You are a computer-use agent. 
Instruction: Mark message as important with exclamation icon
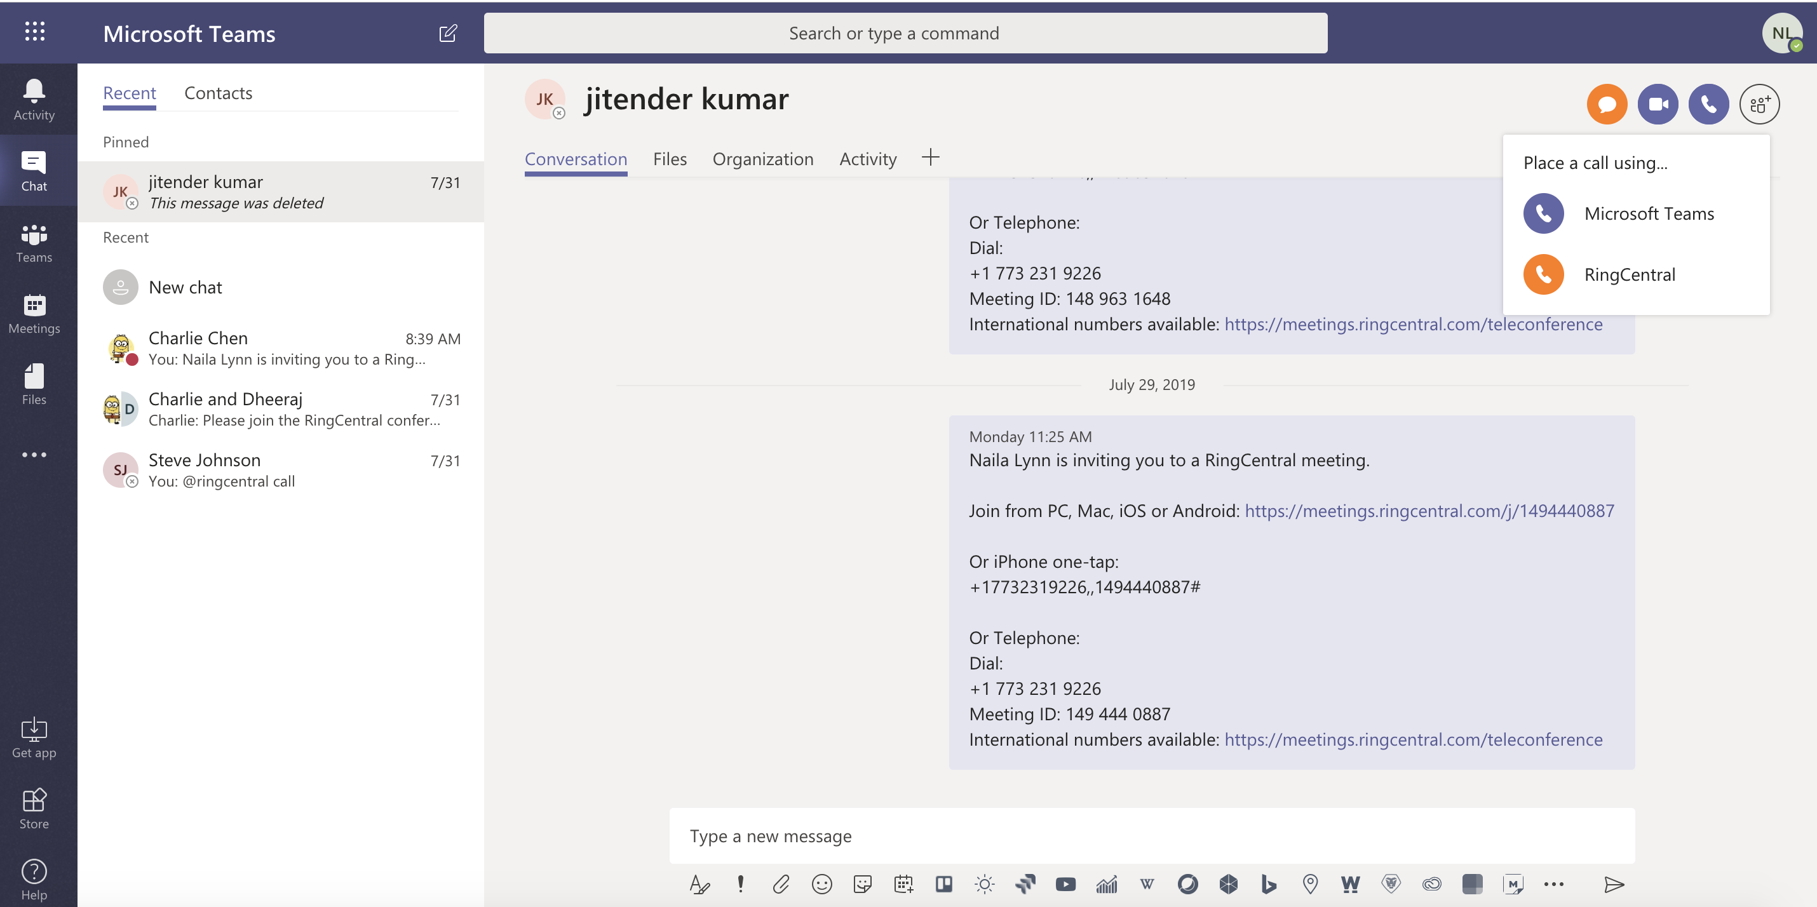(740, 883)
